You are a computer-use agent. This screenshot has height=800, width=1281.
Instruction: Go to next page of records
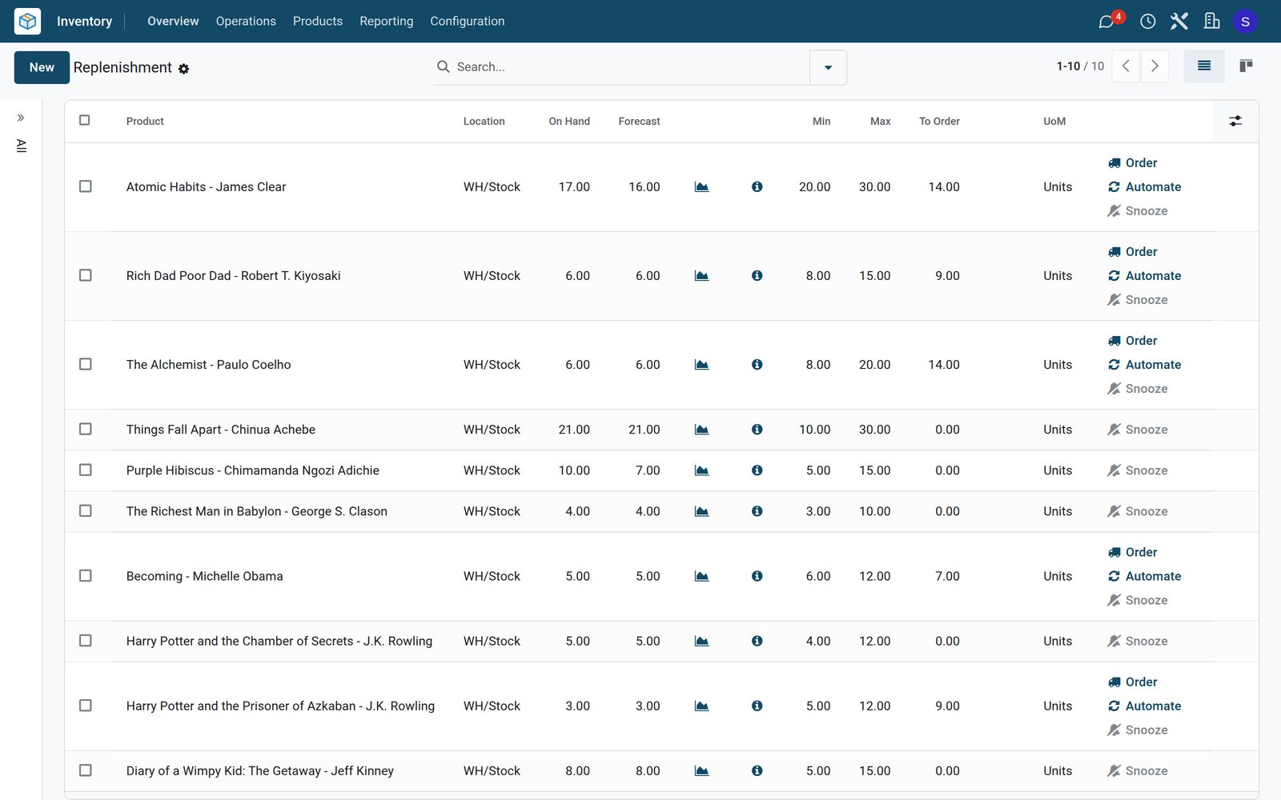1155,66
